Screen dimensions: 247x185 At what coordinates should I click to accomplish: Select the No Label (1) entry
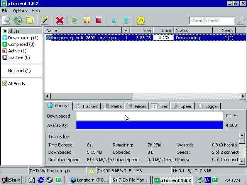(x=19, y=71)
